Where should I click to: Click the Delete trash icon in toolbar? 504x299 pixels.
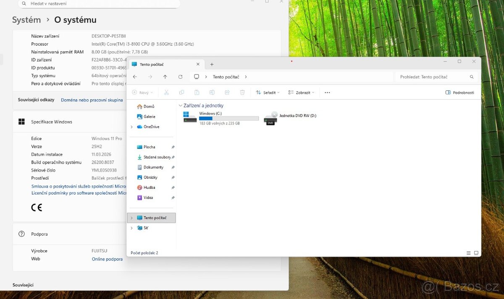pyautogui.click(x=242, y=93)
